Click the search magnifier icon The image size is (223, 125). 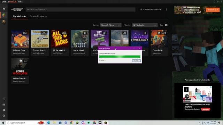[28, 9]
